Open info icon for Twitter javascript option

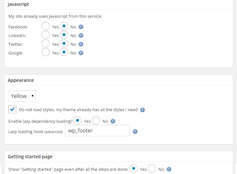(81, 44)
